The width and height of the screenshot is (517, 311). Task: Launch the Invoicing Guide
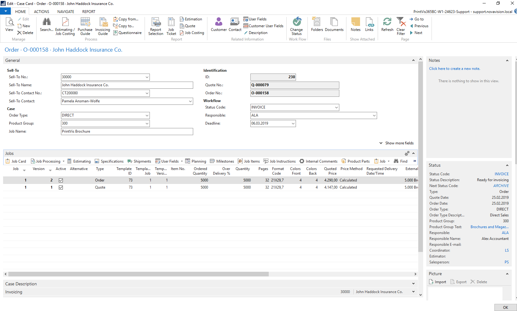[103, 26]
